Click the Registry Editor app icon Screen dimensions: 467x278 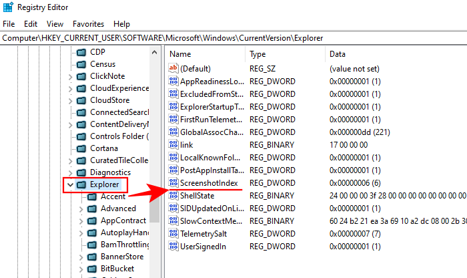8,7
